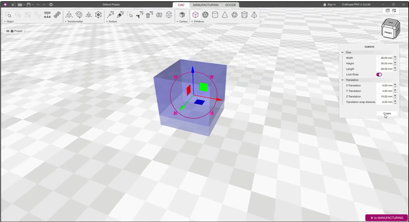Image resolution: width=409 pixels, height=222 pixels.
Task: Toggle the Lock Sizes switch
Action: [379, 75]
